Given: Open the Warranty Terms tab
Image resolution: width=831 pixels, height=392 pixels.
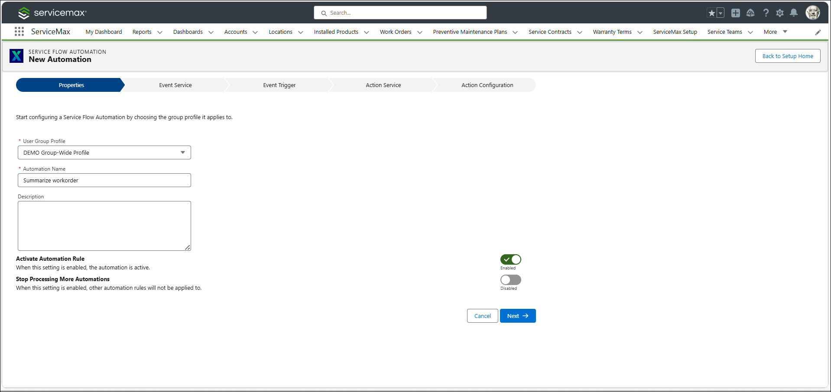Looking at the screenshot, I should click(x=612, y=32).
